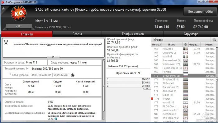Click the flag in the PLO8 Chick row
Image resolution: width=218 pixels, height=123 pixels.
click(x=186, y=106)
